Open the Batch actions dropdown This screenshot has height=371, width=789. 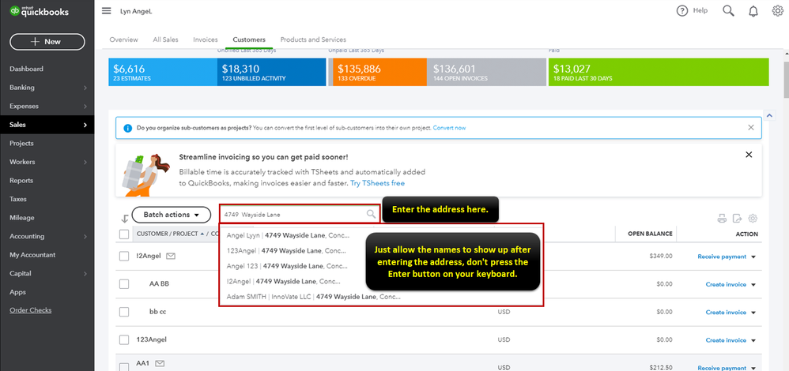pyautogui.click(x=171, y=215)
